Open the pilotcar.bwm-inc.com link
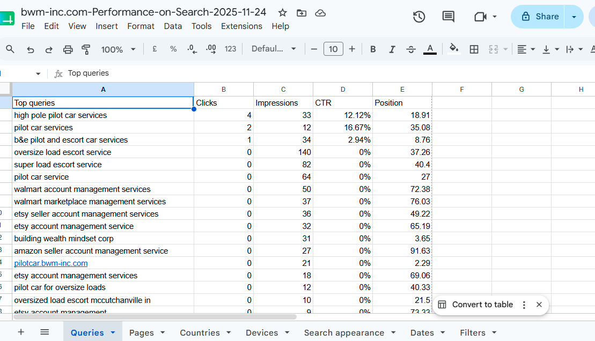 click(51, 263)
